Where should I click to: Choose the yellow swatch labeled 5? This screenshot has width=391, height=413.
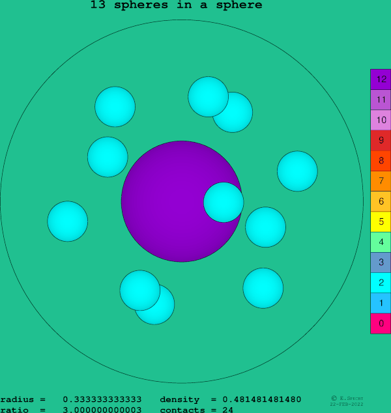(x=381, y=221)
